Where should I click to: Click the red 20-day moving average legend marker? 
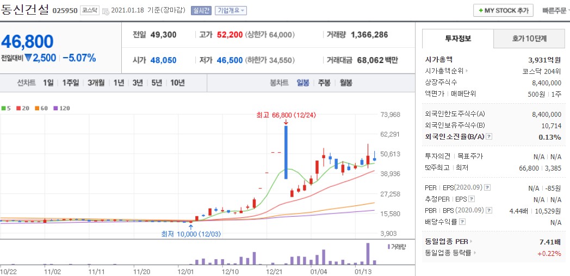18,108
